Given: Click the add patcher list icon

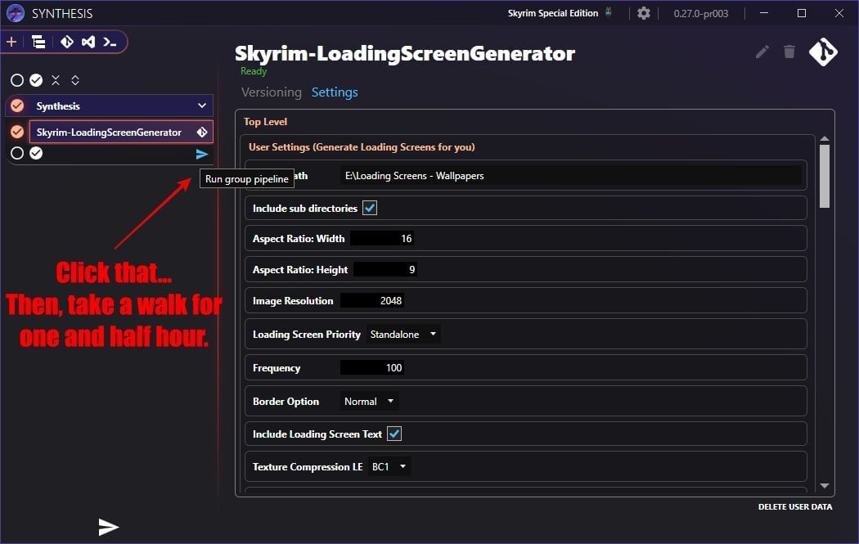Looking at the screenshot, I should tap(38, 42).
